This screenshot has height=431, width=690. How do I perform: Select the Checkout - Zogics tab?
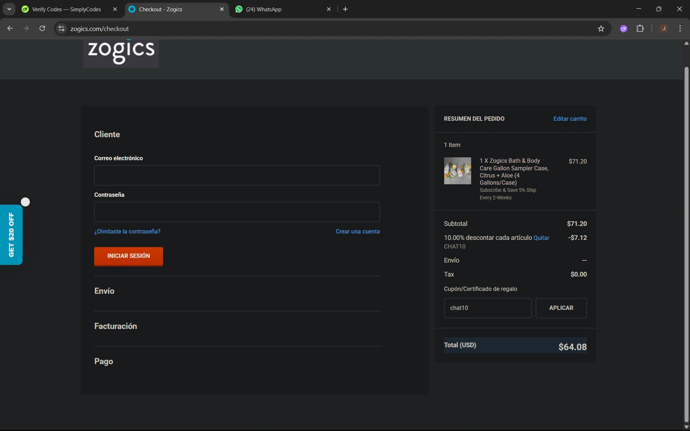coord(177,9)
